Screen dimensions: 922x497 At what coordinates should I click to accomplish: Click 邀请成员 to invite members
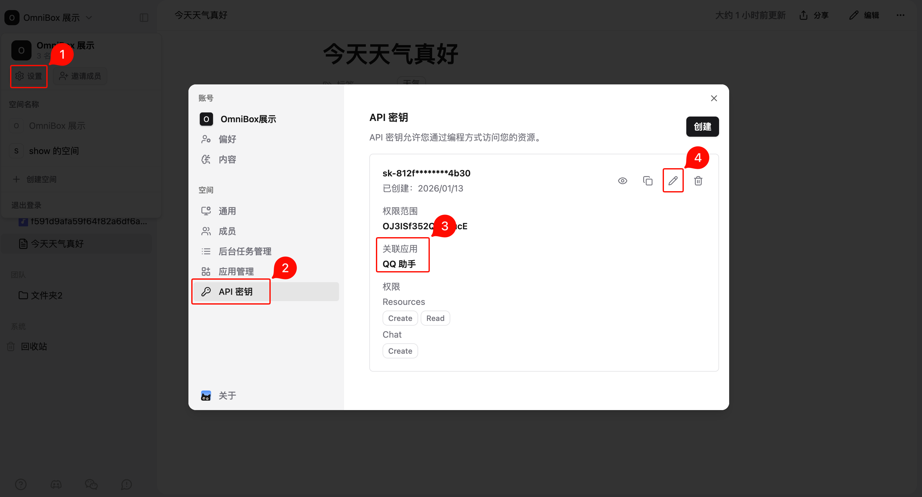coord(79,76)
